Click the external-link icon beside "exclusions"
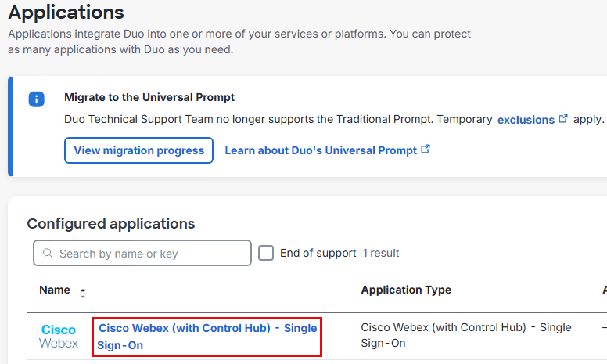This screenshot has height=364, width=607. click(x=563, y=119)
